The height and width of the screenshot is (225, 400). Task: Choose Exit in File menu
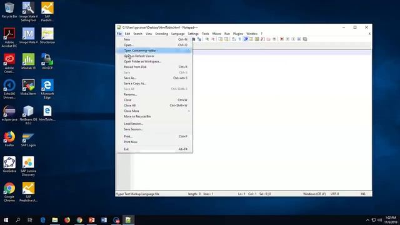154,149
